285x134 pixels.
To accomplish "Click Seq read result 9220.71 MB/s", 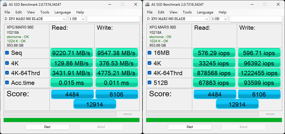I will coord(71,53).
